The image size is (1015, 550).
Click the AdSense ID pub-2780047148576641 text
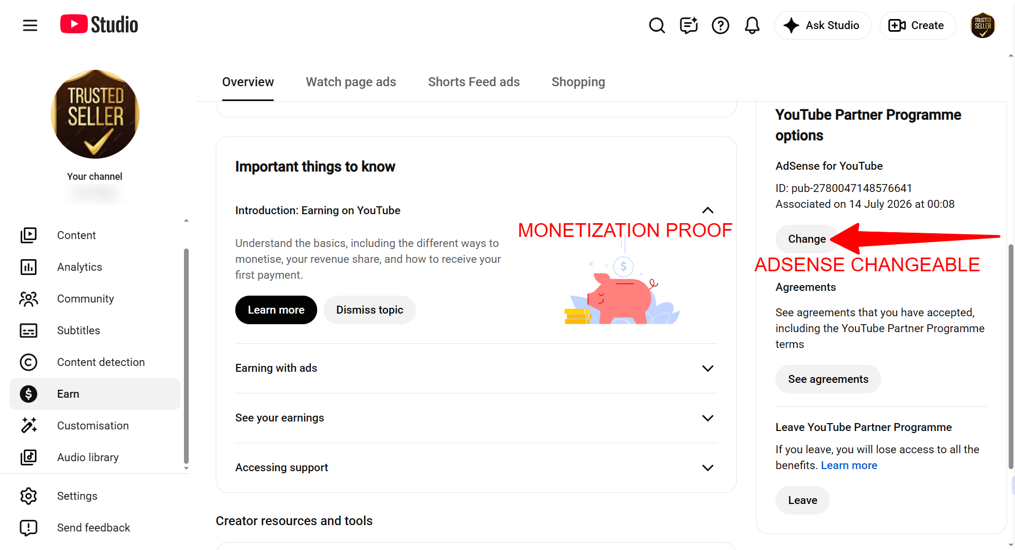point(844,188)
